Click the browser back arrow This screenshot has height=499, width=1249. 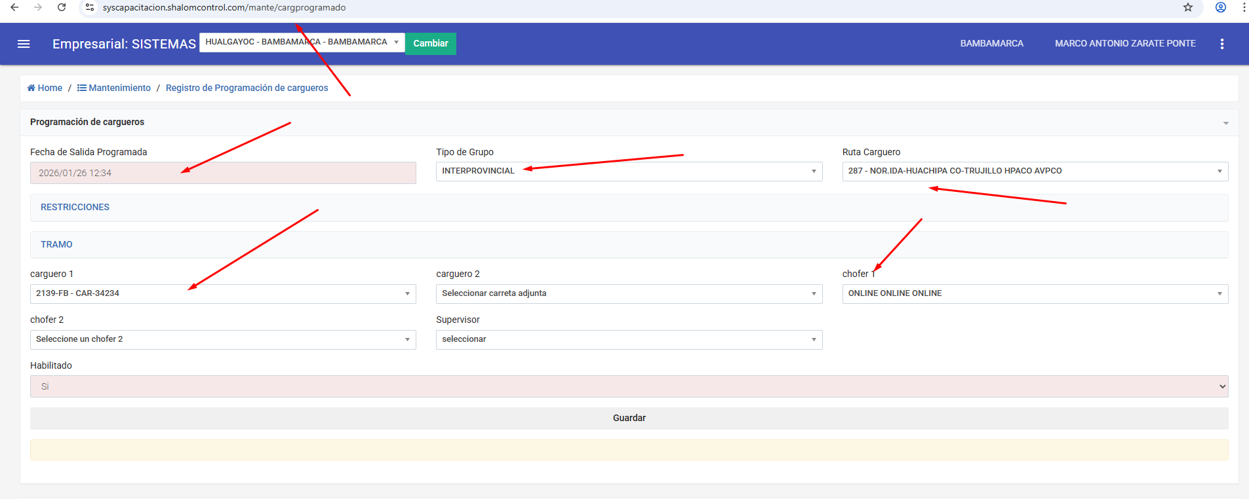pyautogui.click(x=14, y=7)
